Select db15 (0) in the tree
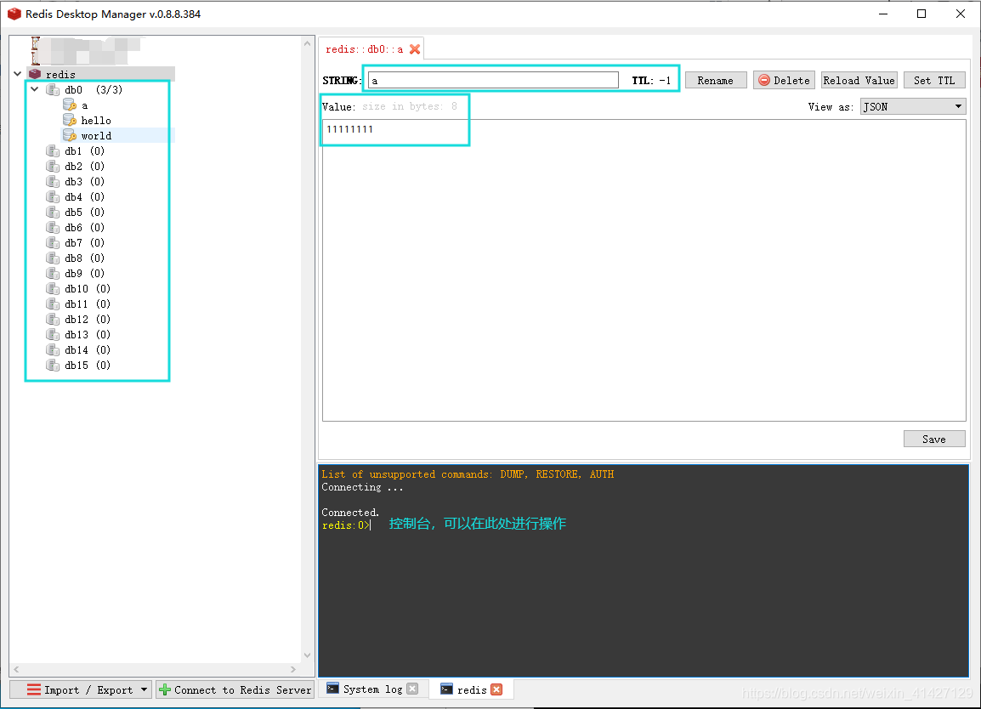 pos(88,366)
